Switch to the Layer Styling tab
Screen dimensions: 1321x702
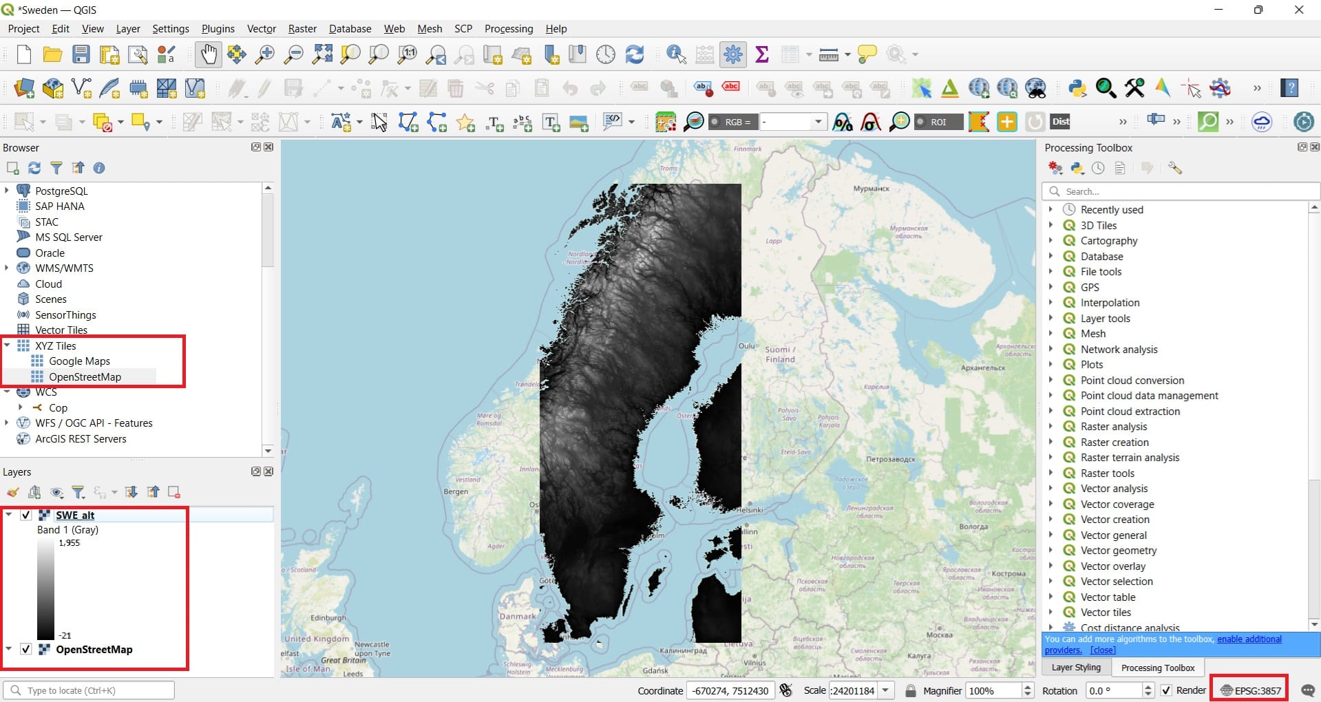(x=1076, y=668)
